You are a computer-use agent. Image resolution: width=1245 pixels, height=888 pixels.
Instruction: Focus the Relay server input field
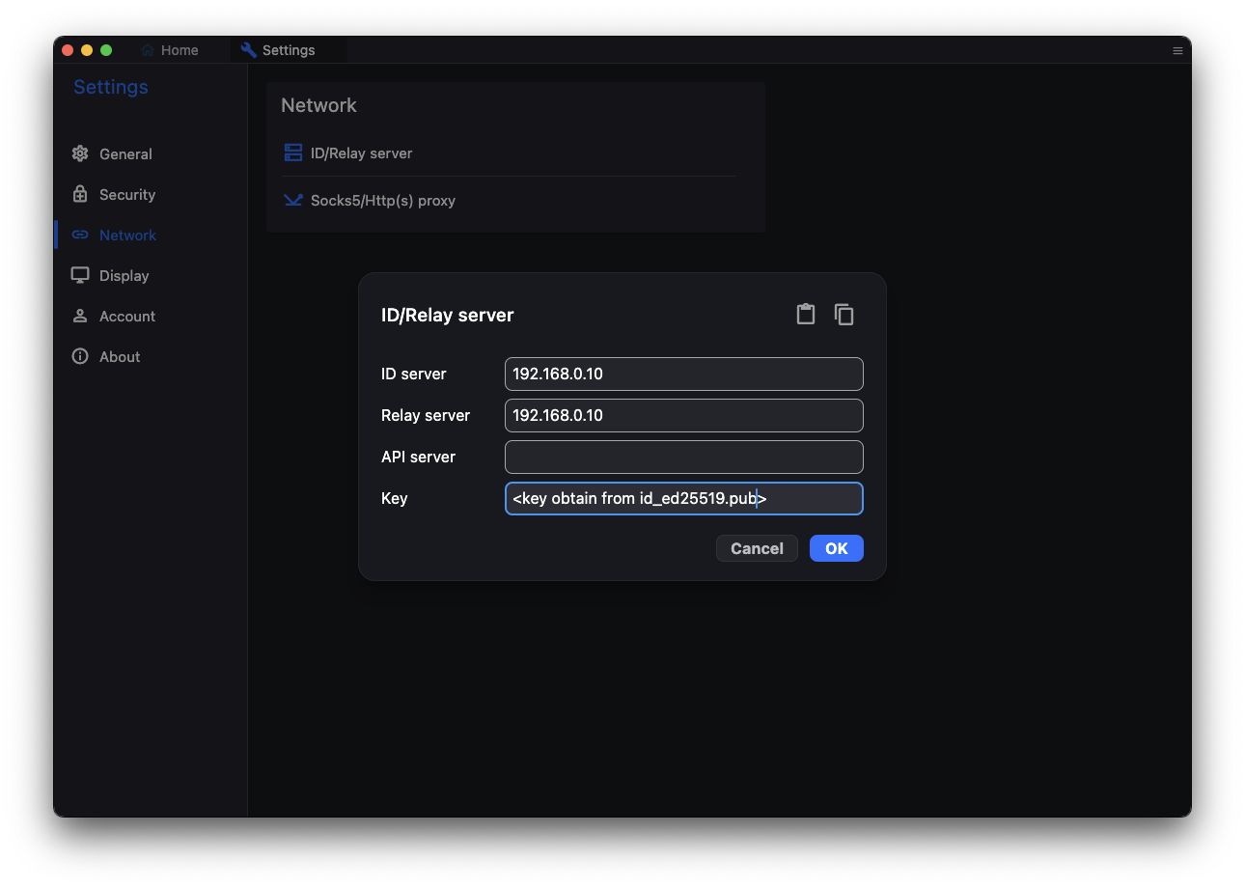pos(684,415)
